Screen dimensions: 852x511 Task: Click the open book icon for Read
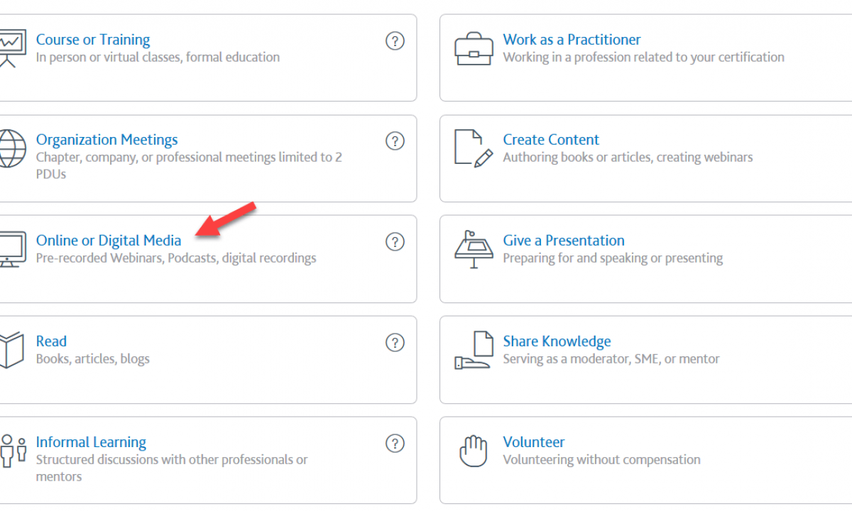(x=10, y=350)
